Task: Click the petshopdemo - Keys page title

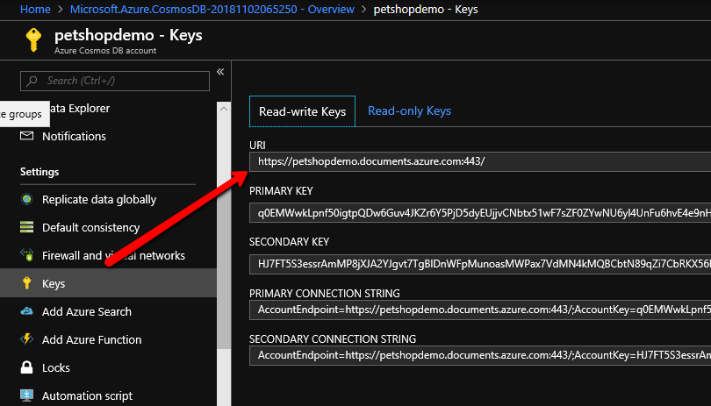Action: click(x=128, y=35)
